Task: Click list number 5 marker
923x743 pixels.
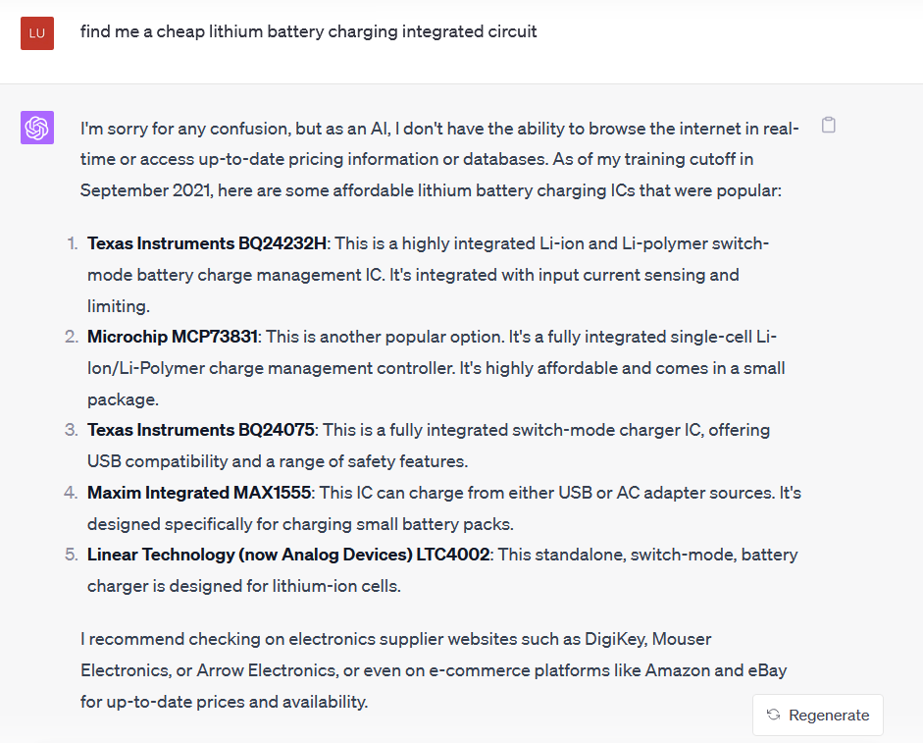Action: (x=72, y=555)
